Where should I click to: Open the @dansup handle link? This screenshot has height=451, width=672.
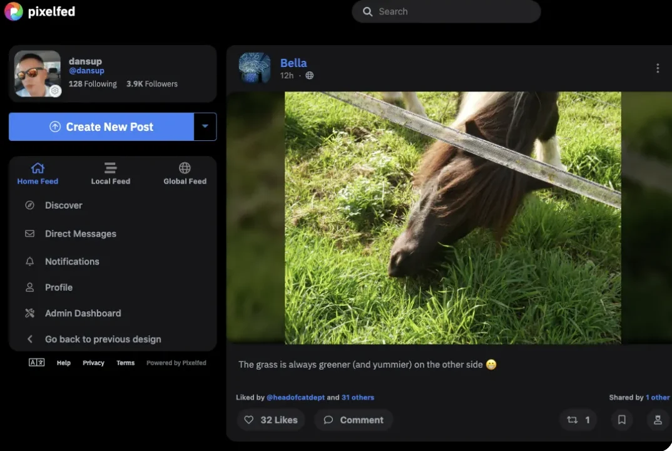point(86,71)
